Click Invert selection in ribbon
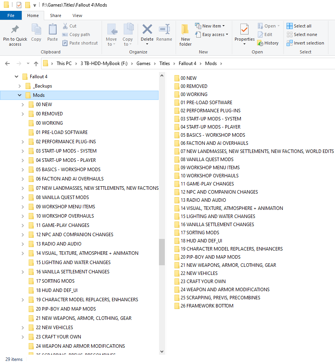This screenshot has width=335, height=364. [x=305, y=43]
